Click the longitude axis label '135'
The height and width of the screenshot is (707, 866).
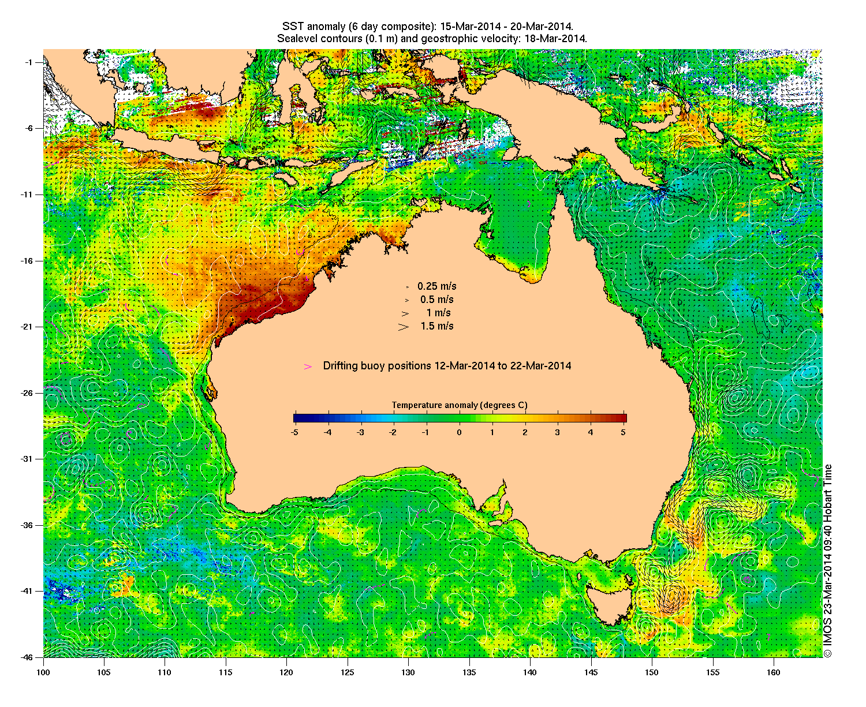[469, 672]
